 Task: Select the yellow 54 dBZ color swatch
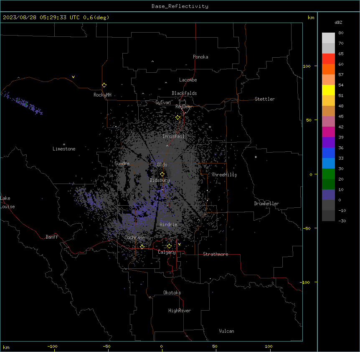point(328,90)
